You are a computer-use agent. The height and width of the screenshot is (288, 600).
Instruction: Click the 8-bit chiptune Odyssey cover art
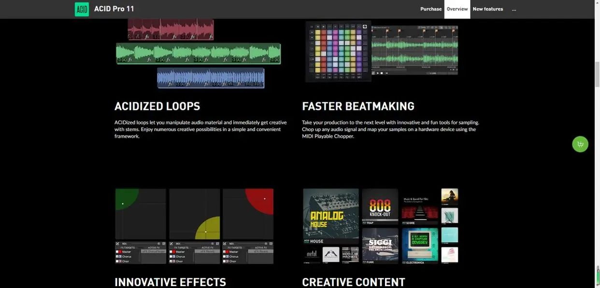point(420,246)
